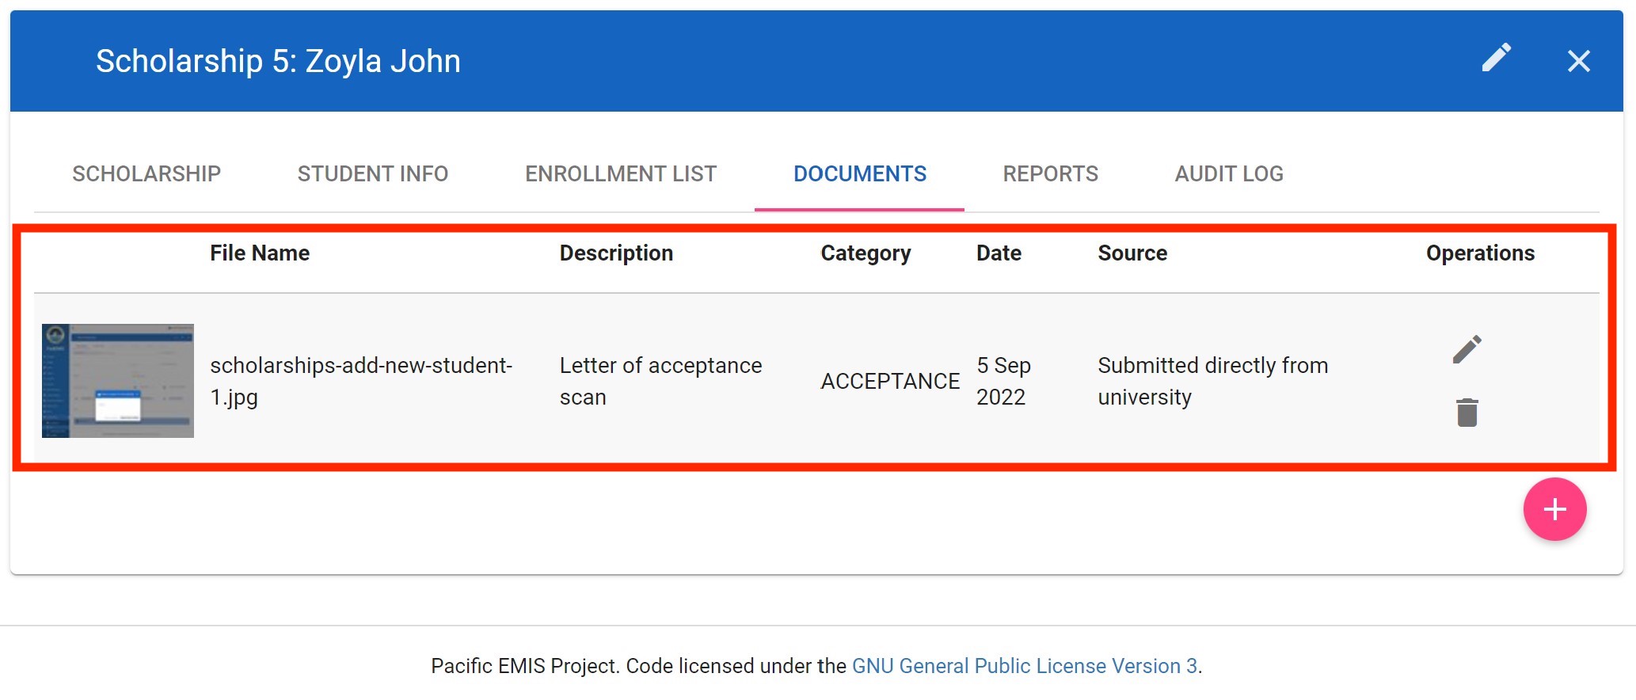View the Reports tab
The width and height of the screenshot is (1636, 700).
click(1050, 174)
